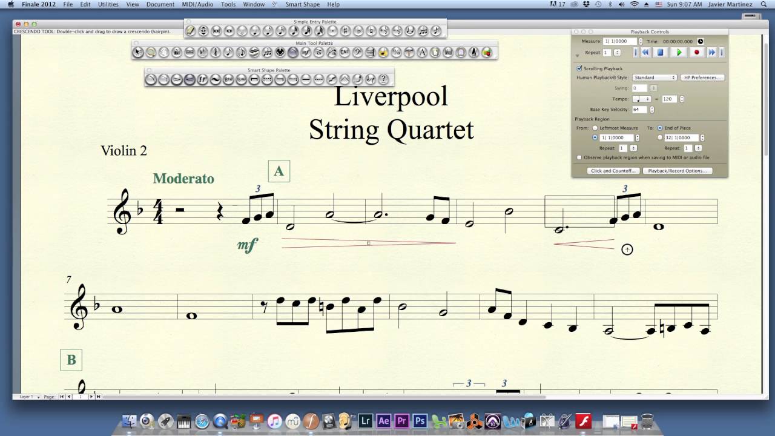Select the Crescendo hairpin tool
This screenshot has height=436, width=775.
(190, 79)
